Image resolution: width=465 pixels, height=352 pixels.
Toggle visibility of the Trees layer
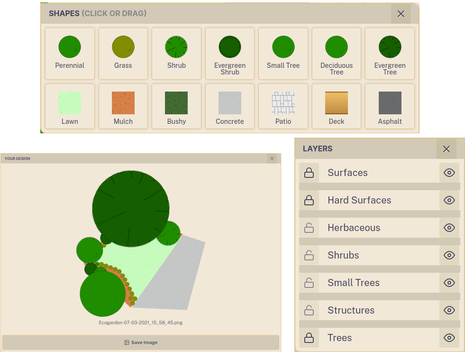pos(449,338)
